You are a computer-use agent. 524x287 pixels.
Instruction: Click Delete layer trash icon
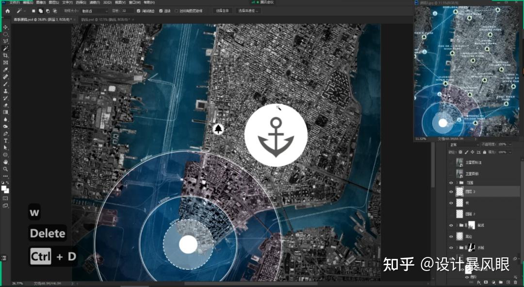pyautogui.click(x=515, y=283)
